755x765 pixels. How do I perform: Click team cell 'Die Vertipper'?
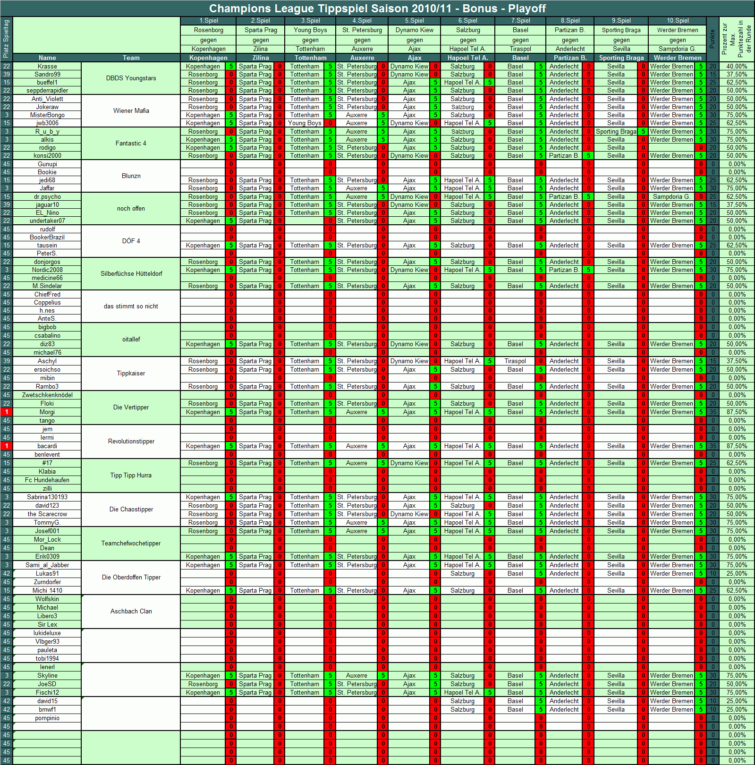point(131,408)
